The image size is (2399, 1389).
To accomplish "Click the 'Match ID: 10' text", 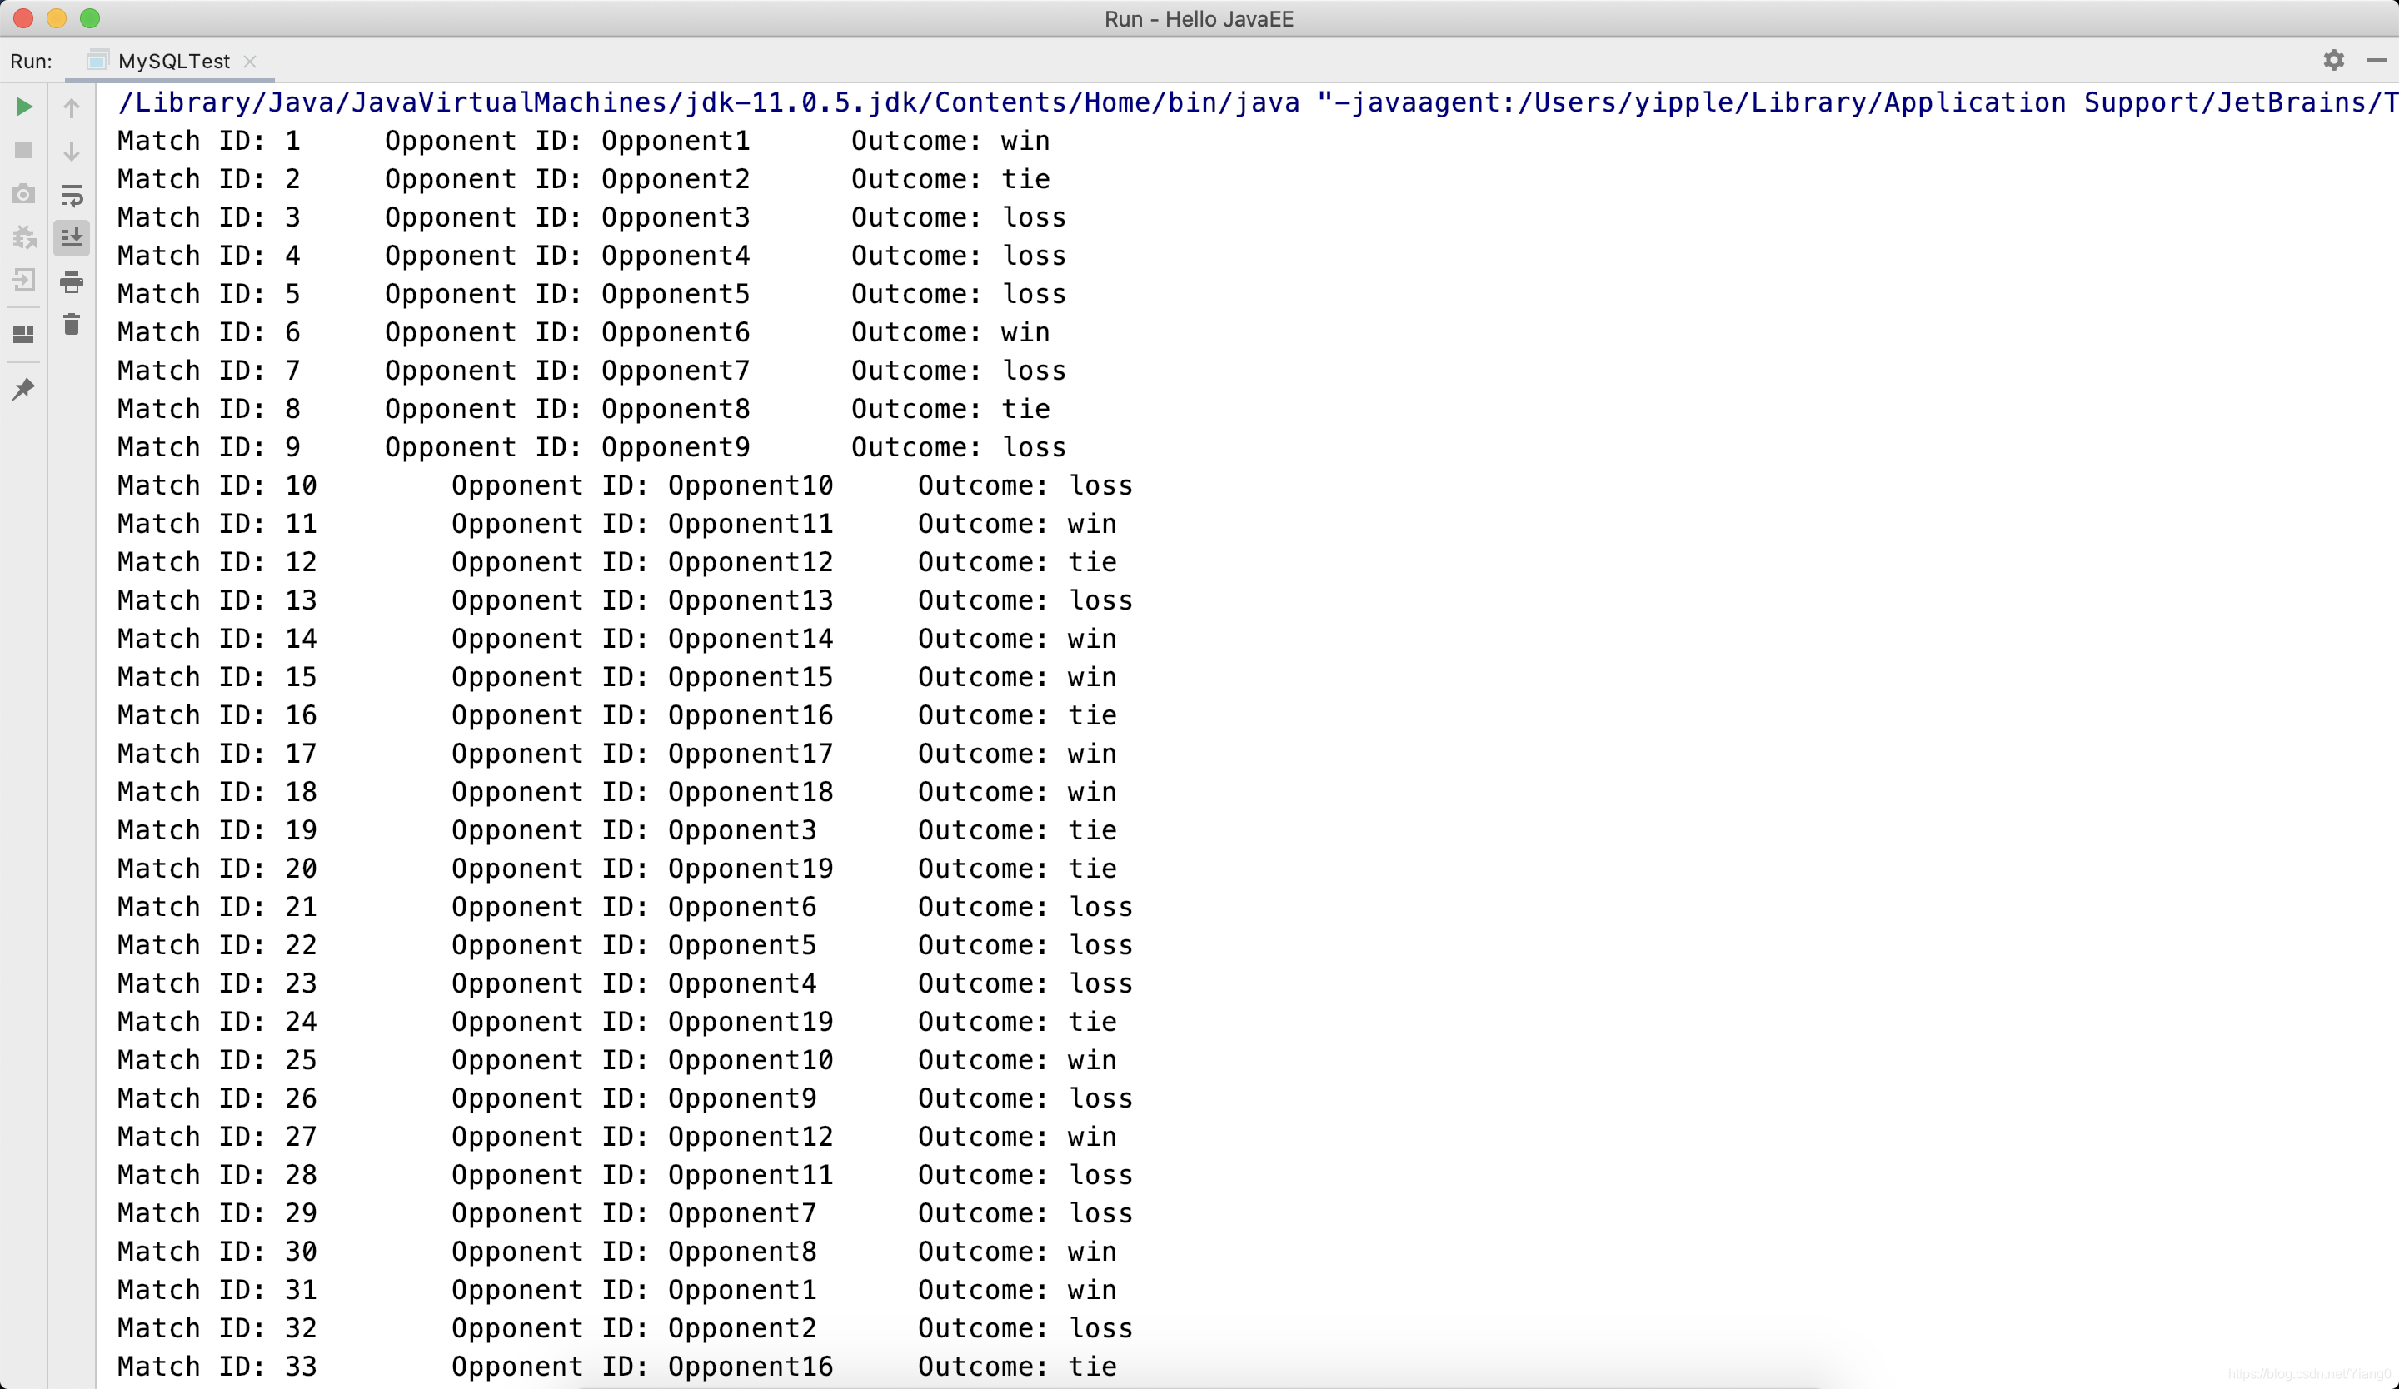I will (217, 485).
